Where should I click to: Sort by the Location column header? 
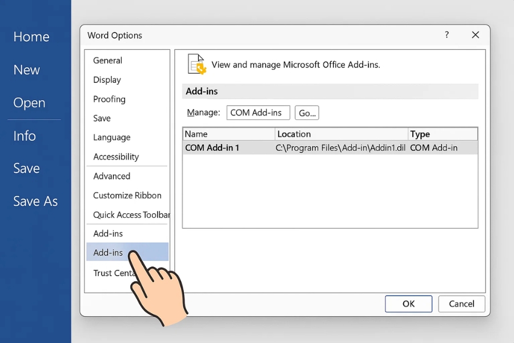341,134
